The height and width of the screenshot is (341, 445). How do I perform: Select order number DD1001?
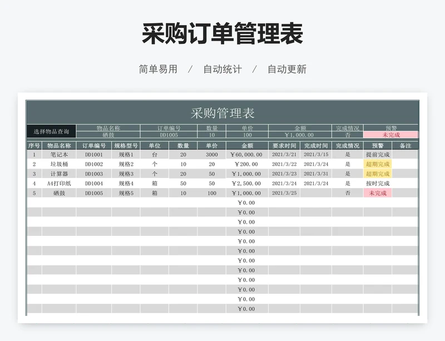click(94, 155)
